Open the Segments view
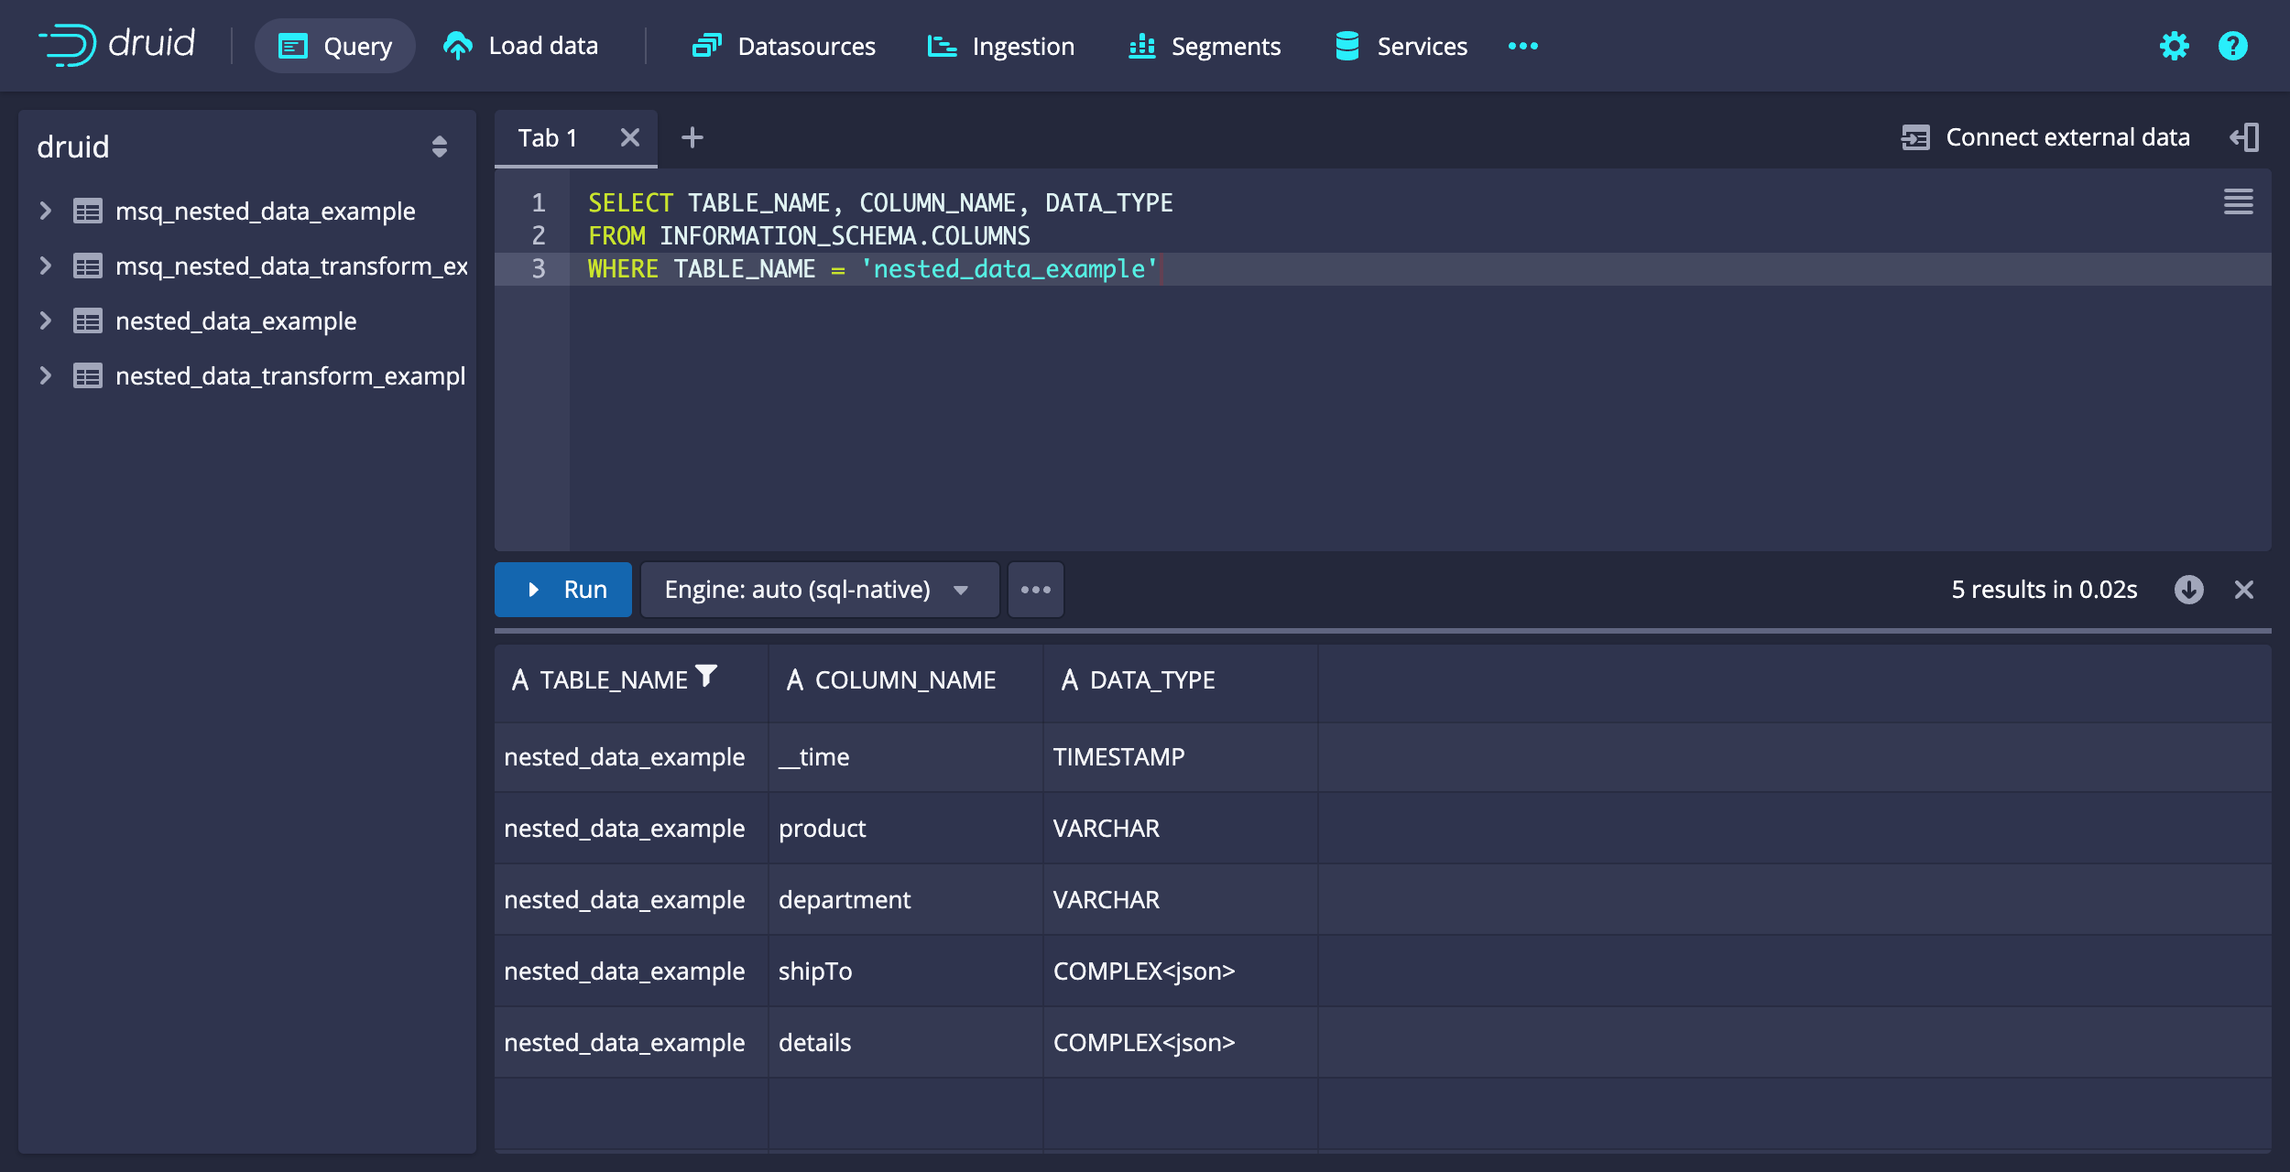2290x1172 pixels. point(1204,46)
